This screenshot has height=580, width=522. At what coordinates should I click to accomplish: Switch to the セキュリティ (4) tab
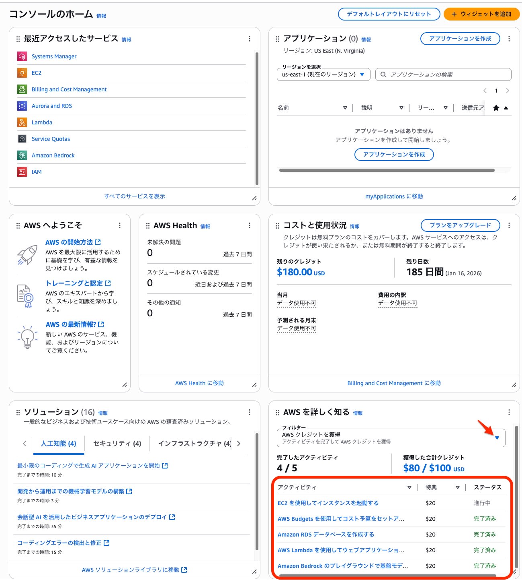pos(117,444)
